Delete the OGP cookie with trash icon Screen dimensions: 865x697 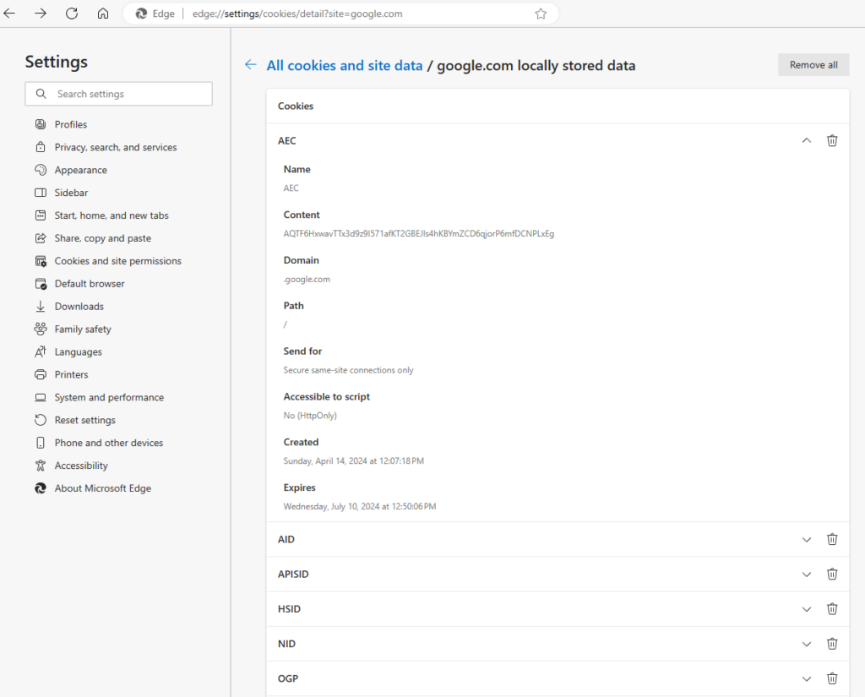(x=832, y=678)
